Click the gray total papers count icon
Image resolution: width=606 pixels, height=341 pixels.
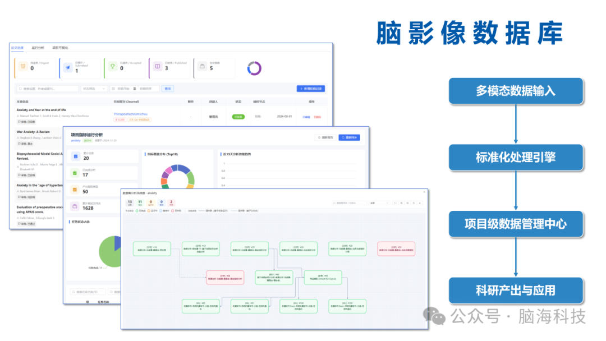(x=202, y=66)
